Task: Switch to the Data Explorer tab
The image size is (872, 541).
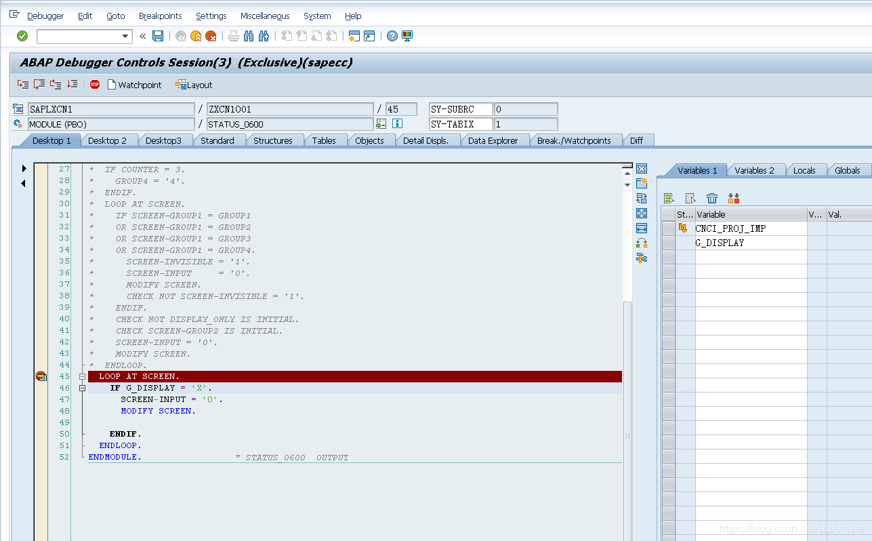Action: click(x=493, y=140)
